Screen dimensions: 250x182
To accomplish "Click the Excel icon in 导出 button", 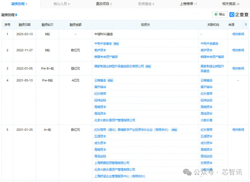I will (x=216, y=14).
